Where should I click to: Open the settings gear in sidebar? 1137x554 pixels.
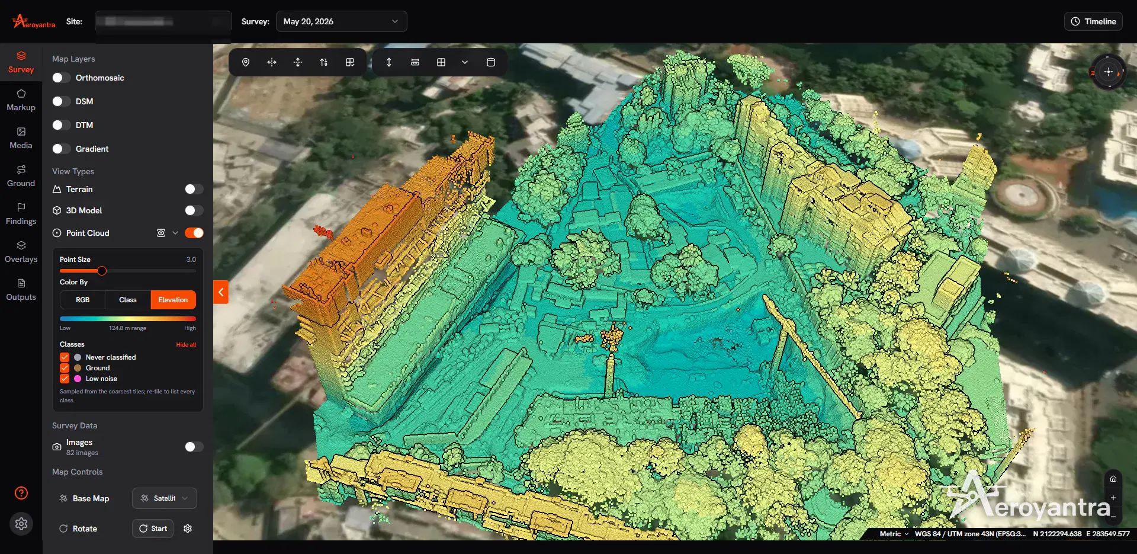(21, 524)
